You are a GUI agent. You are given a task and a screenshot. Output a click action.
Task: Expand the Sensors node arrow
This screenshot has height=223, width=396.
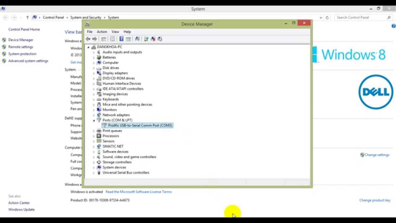click(x=94, y=141)
